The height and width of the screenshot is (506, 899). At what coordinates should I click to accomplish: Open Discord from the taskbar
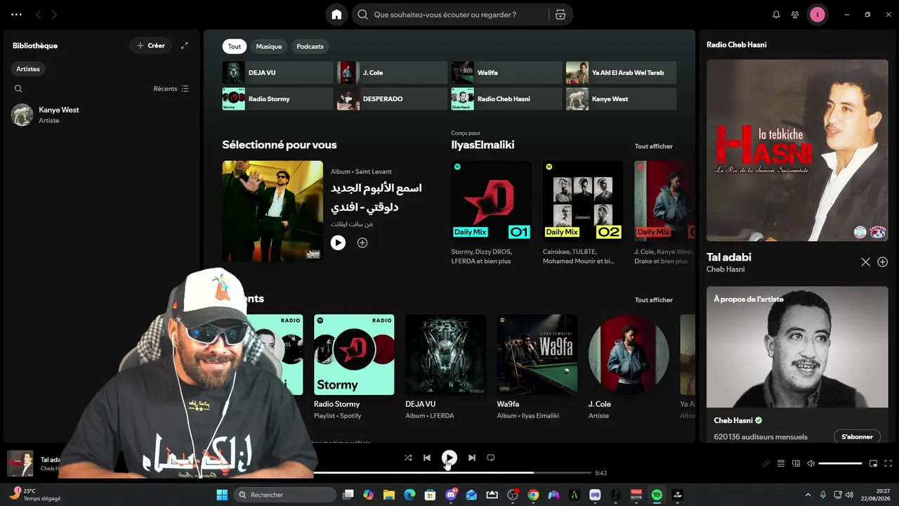click(451, 495)
